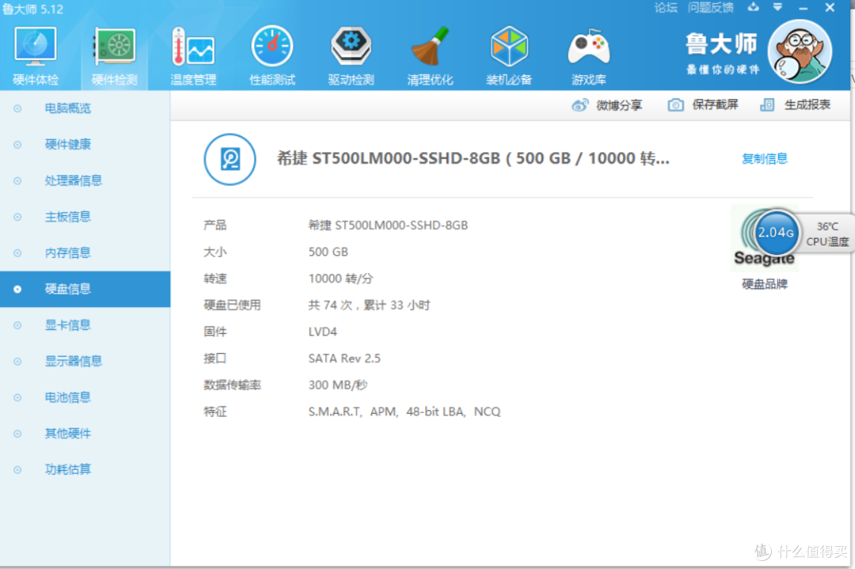
Task: Open the 论坛 forum link
Action: [x=666, y=8]
